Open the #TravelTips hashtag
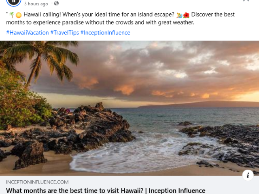This screenshot has height=194, width=259. 64,33
